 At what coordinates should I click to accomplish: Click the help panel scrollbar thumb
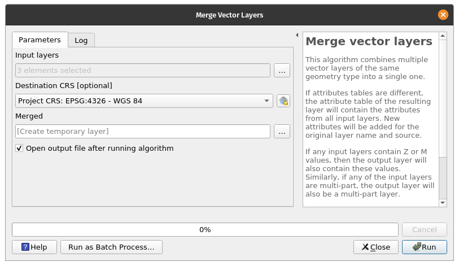pos(443,178)
